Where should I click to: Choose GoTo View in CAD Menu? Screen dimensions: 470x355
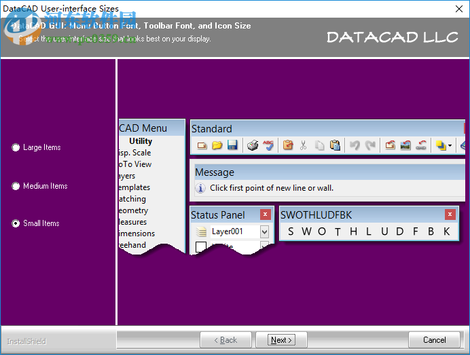pyautogui.click(x=135, y=164)
